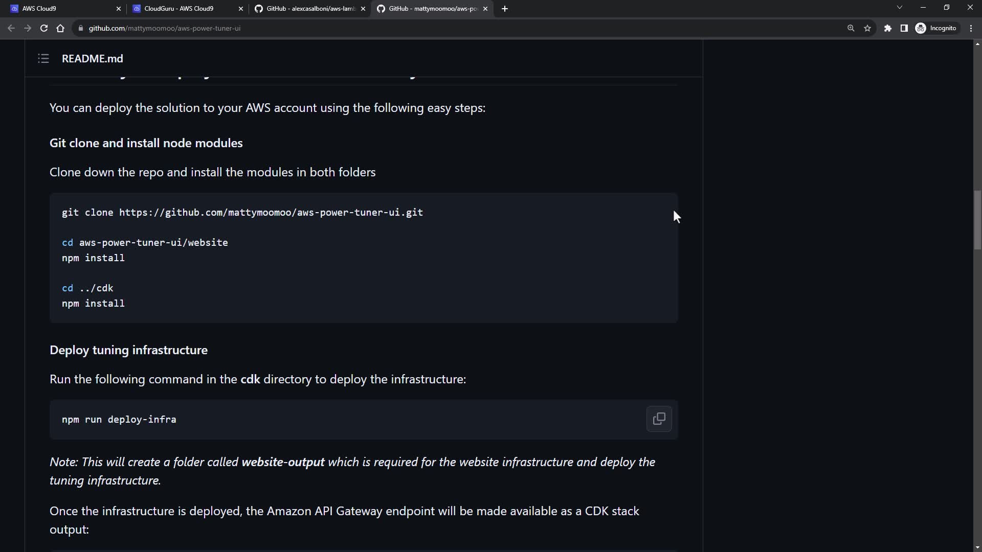Switch to the AWS Cloud9 tab
982x552 pixels.
pos(61,9)
